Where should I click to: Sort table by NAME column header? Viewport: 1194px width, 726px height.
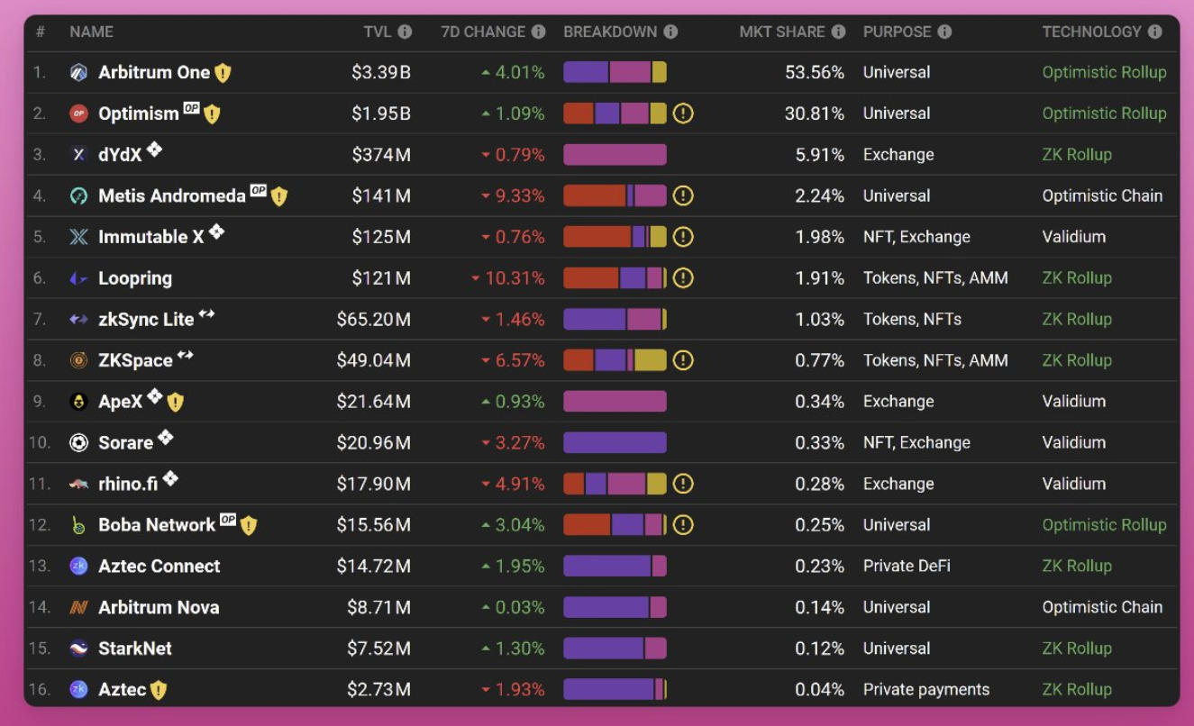pos(91,32)
